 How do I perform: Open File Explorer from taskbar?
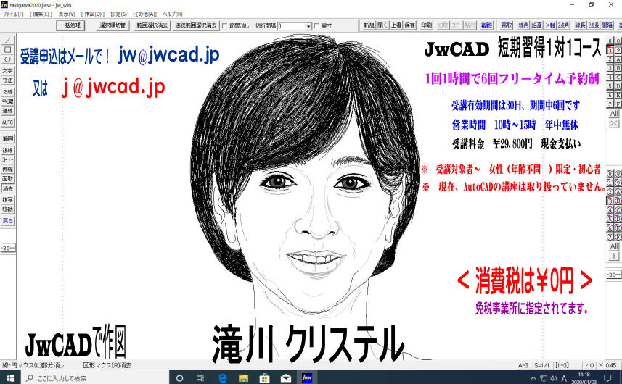click(x=243, y=377)
